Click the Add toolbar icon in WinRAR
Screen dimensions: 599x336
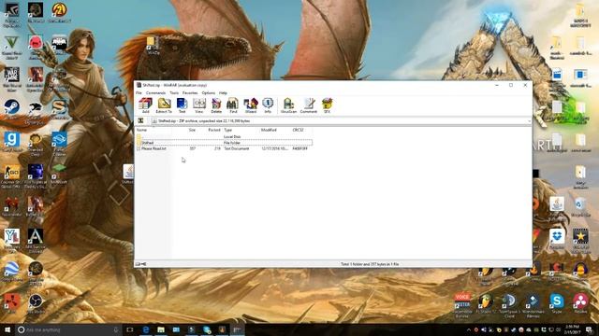(145, 105)
